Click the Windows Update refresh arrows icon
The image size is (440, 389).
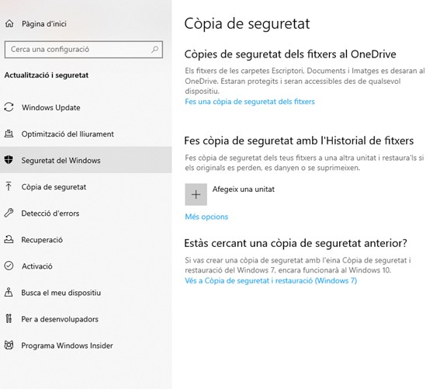(x=9, y=107)
